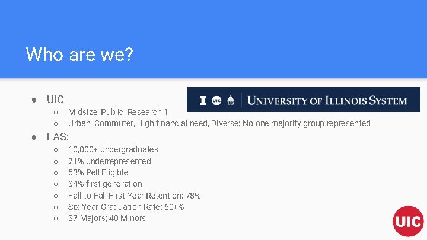Screen dimensions: 427x240
Task: Click the University of Illinois System text
Action: (327, 100)
